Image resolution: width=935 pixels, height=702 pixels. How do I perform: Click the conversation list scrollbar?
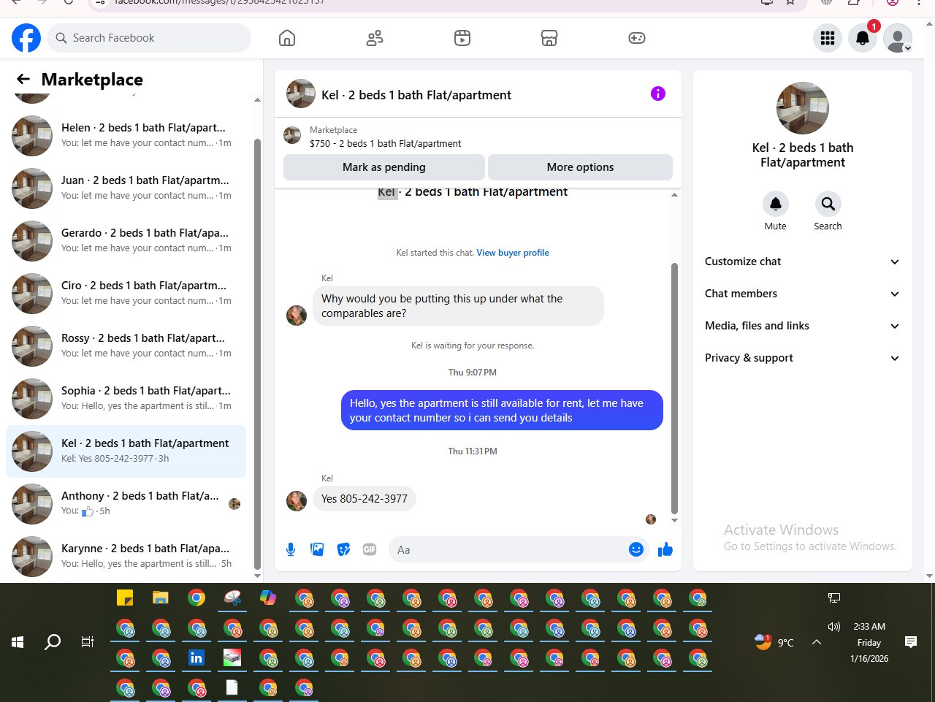click(x=257, y=354)
